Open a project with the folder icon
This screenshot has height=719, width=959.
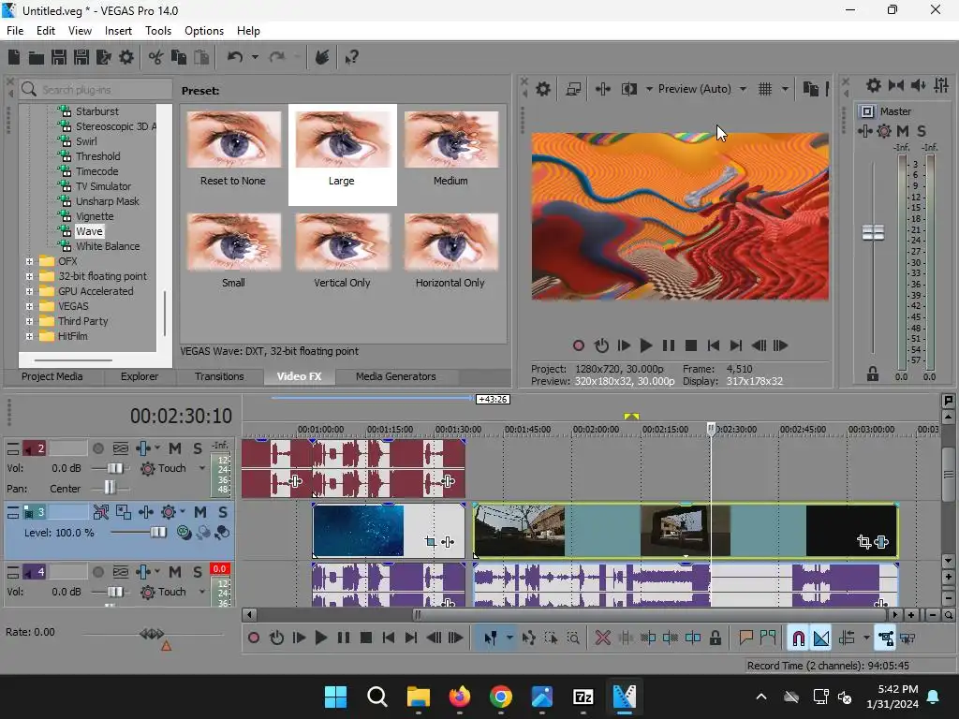(x=37, y=57)
